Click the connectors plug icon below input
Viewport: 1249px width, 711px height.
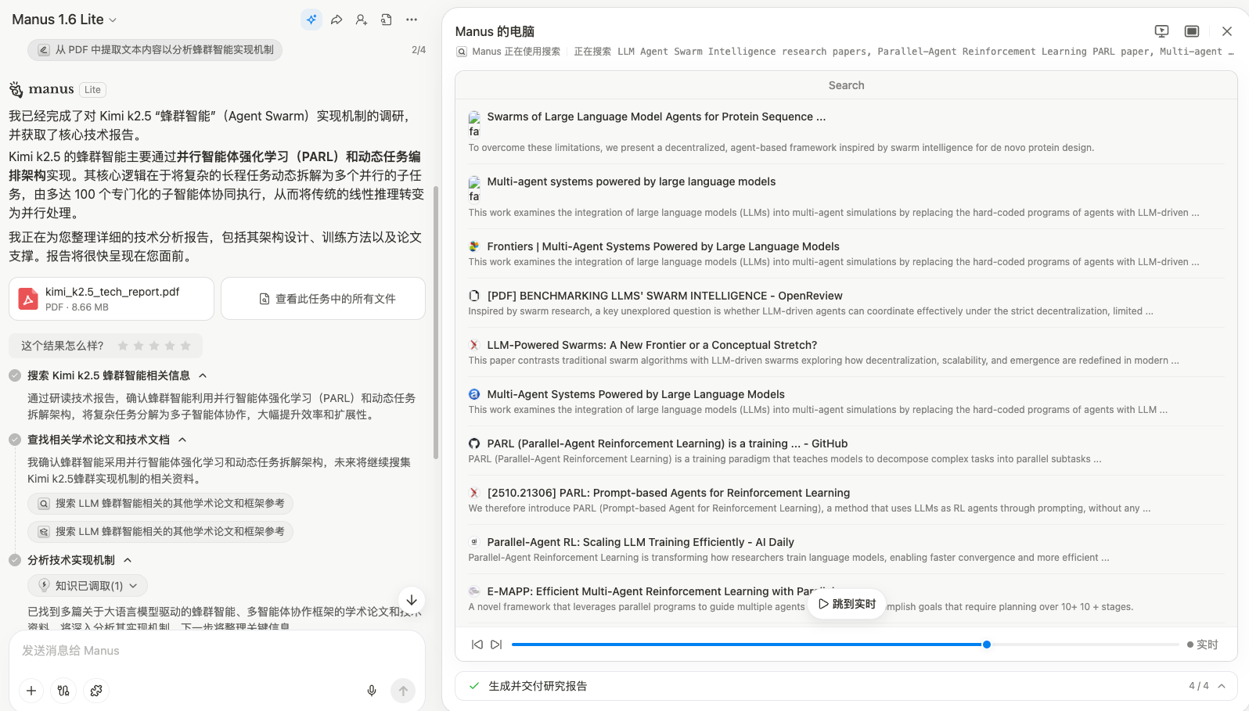pos(63,691)
